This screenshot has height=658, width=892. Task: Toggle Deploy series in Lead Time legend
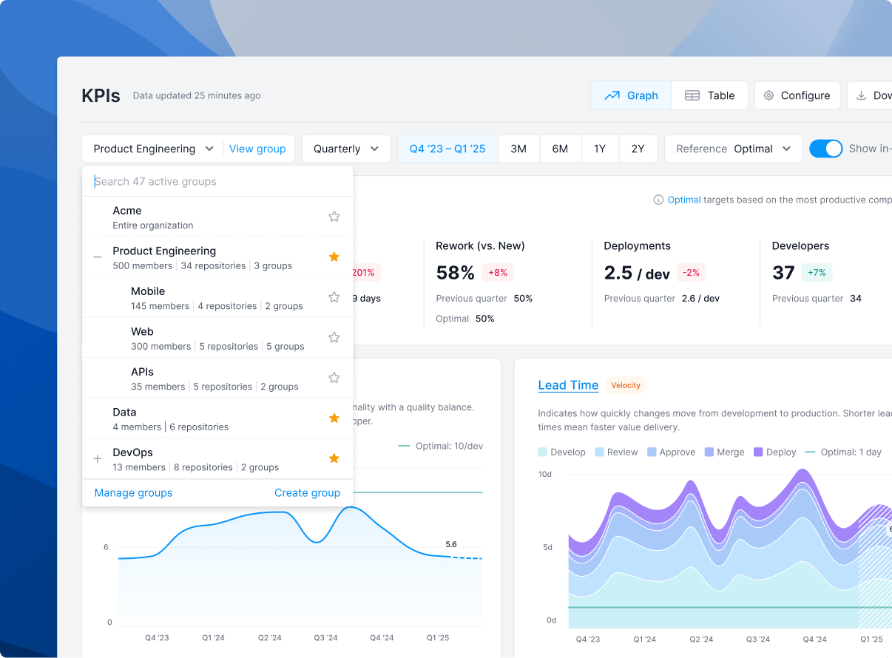tap(774, 452)
